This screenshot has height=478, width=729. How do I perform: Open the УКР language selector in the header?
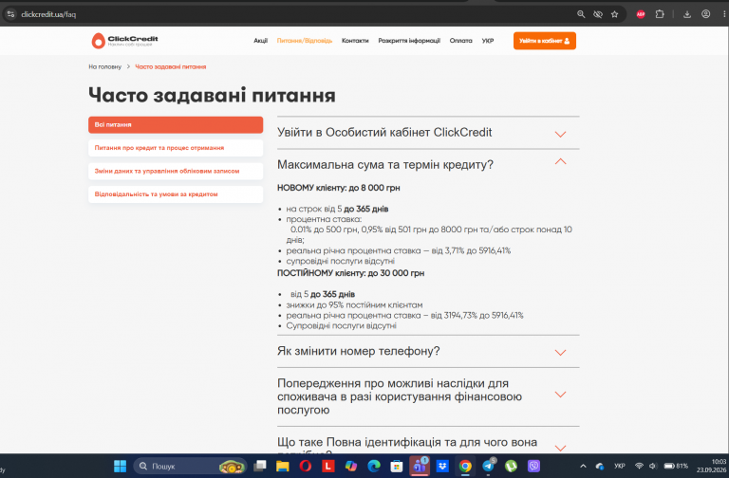coord(488,41)
